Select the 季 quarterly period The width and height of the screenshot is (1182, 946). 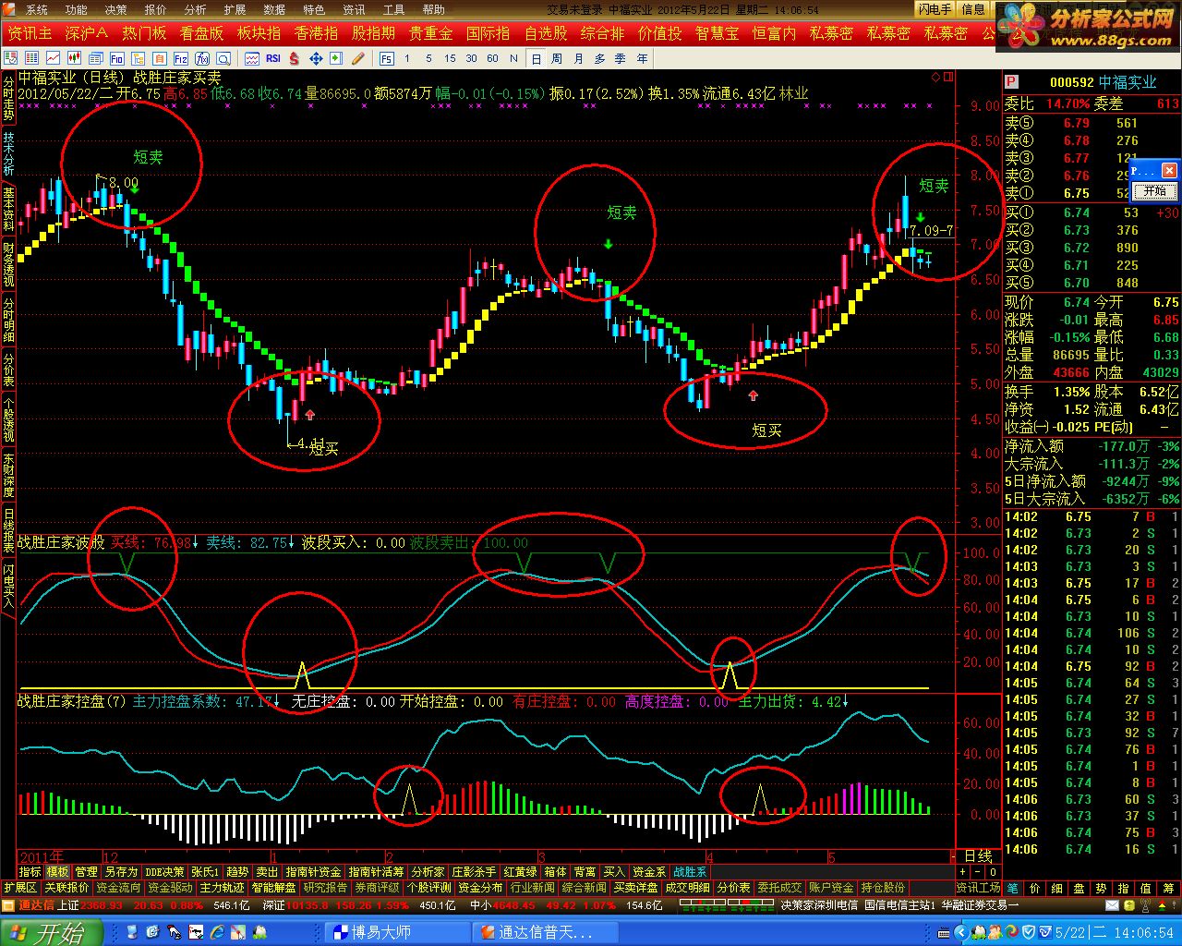620,58
